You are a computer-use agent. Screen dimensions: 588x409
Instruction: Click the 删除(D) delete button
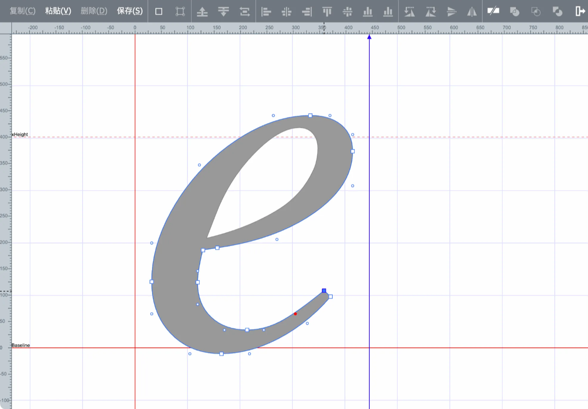point(94,11)
